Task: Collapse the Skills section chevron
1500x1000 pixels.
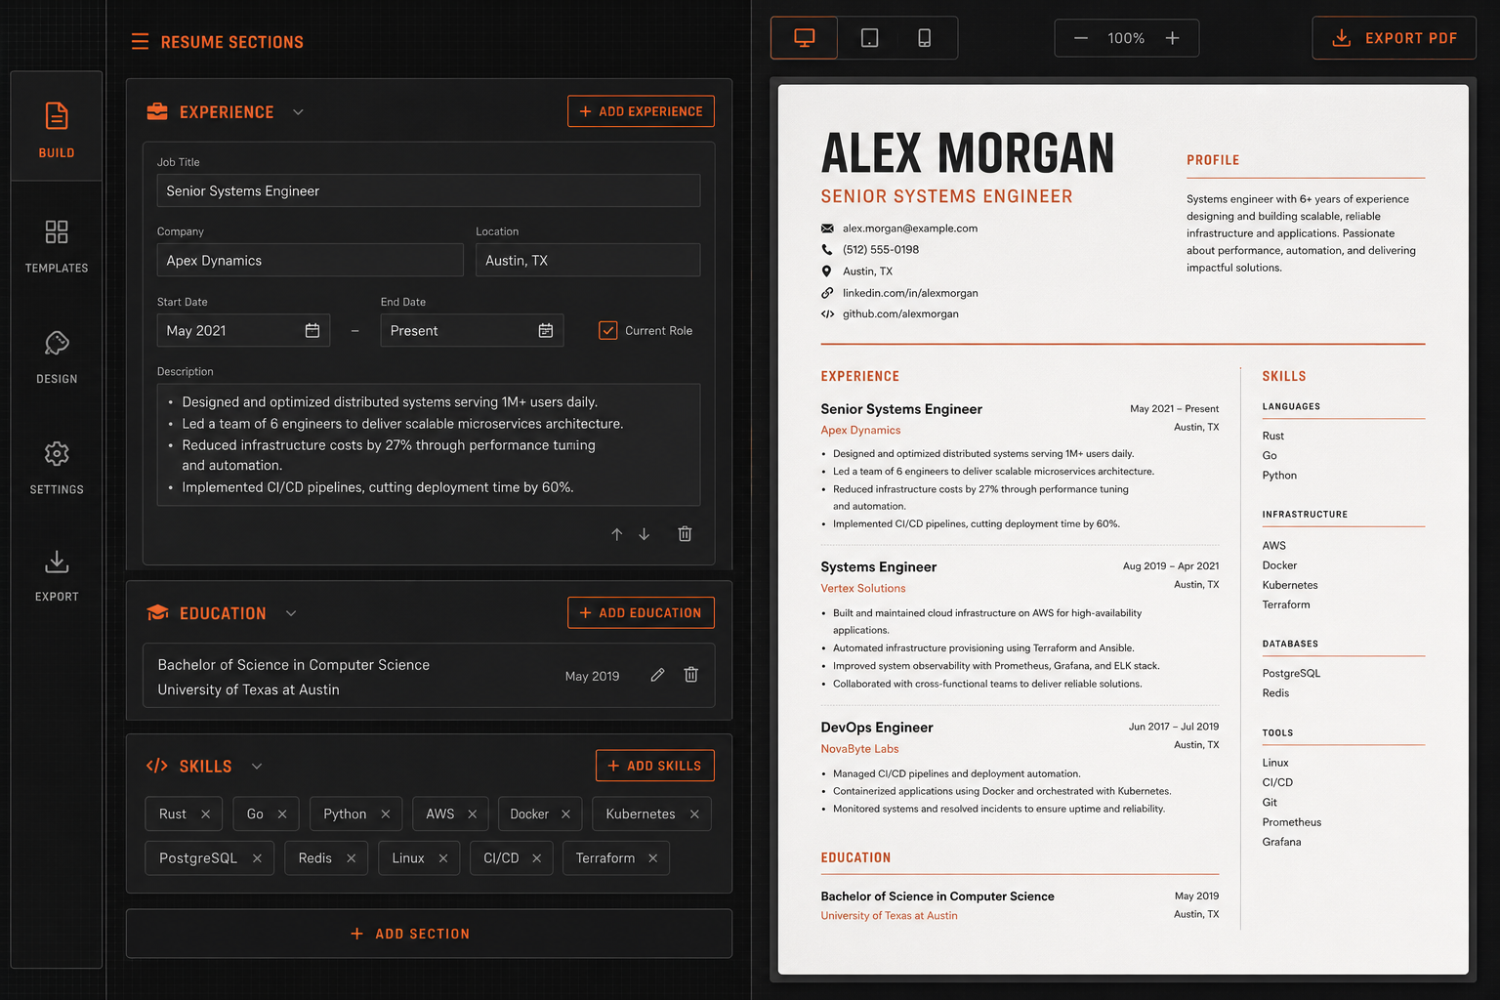Action: point(257,767)
